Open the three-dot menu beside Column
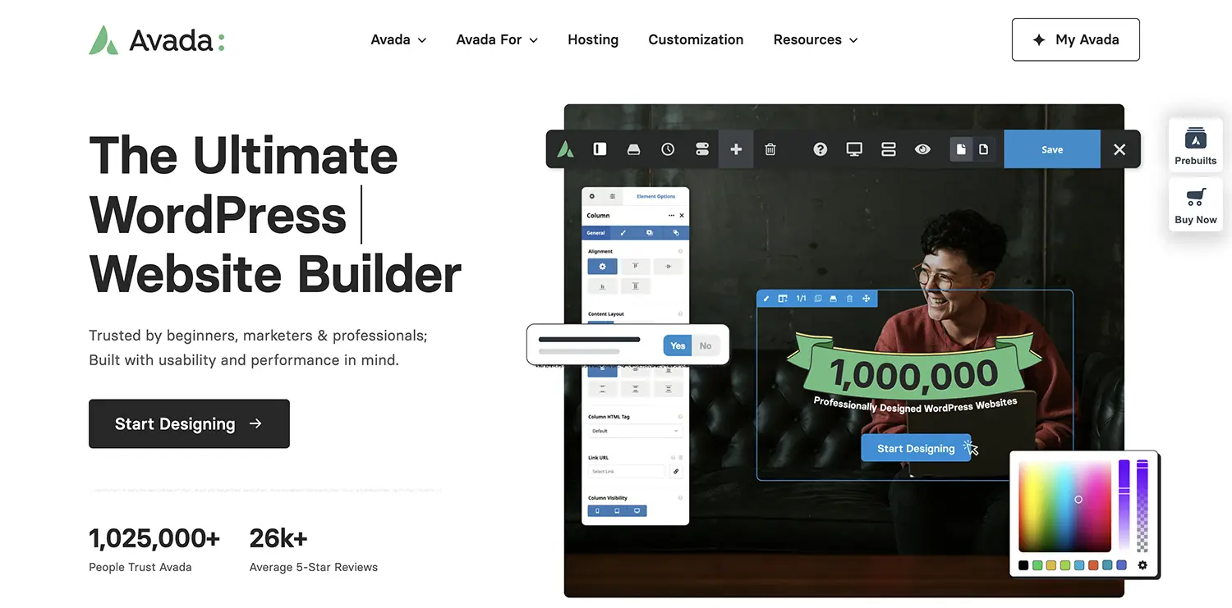 671,215
